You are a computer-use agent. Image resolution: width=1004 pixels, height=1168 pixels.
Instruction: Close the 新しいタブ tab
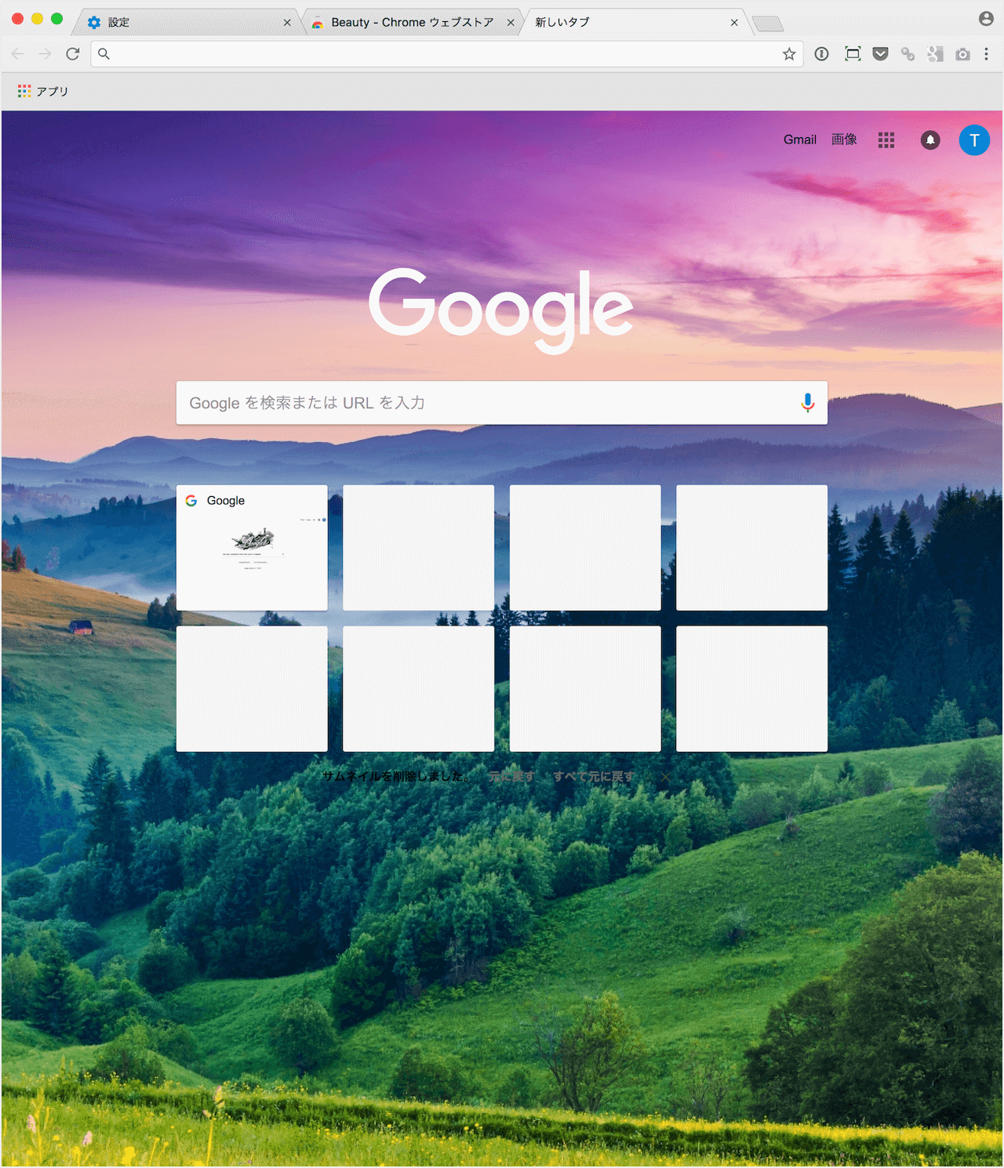(x=734, y=23)
